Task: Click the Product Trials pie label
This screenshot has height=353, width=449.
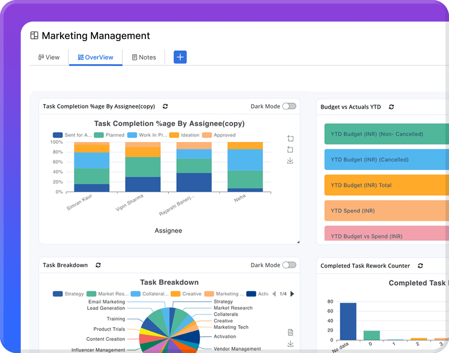Action: click(109, 329)
